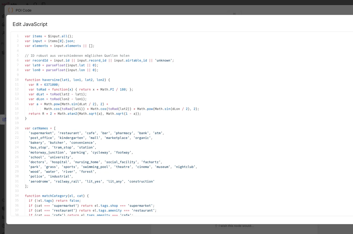Click the 'var dLat = toRad' line

tap(58, 94)
